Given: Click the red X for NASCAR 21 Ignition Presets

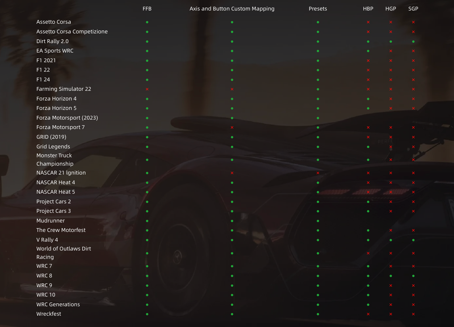Looking at the screenshot, I should (x=318, y=173).
